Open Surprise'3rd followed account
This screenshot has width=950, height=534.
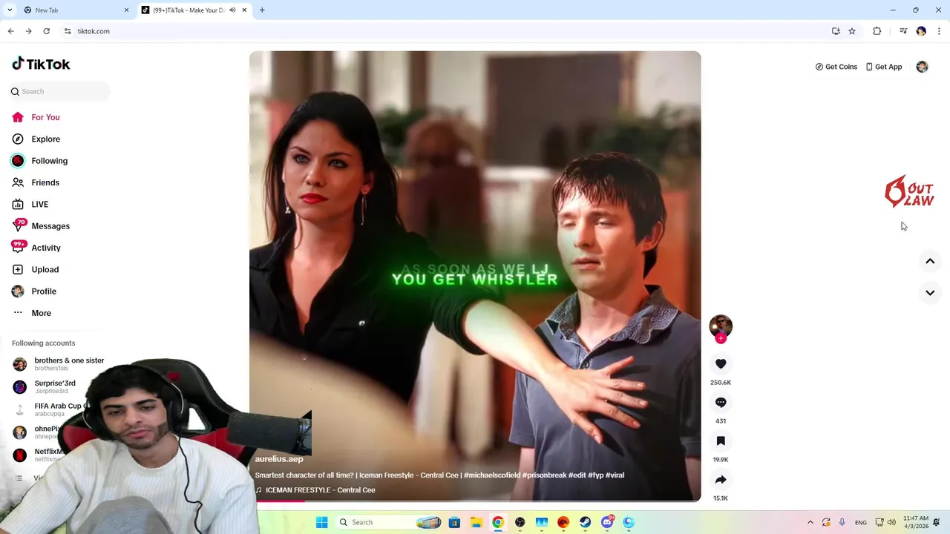coord(45,386)
